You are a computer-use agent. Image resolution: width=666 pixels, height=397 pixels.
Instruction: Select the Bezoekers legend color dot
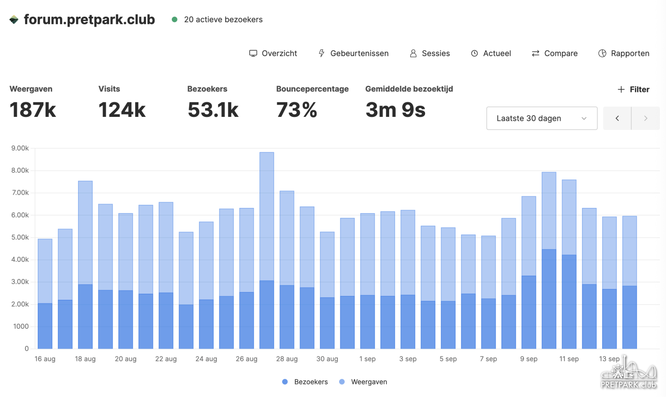(x=285, y=382)
